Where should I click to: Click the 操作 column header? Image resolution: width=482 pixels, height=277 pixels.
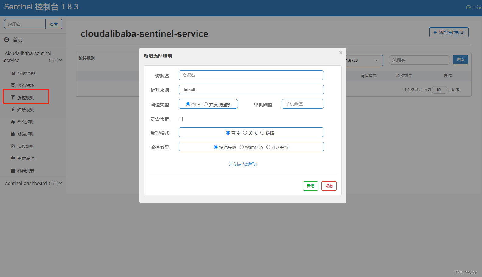tap(448, 75)
